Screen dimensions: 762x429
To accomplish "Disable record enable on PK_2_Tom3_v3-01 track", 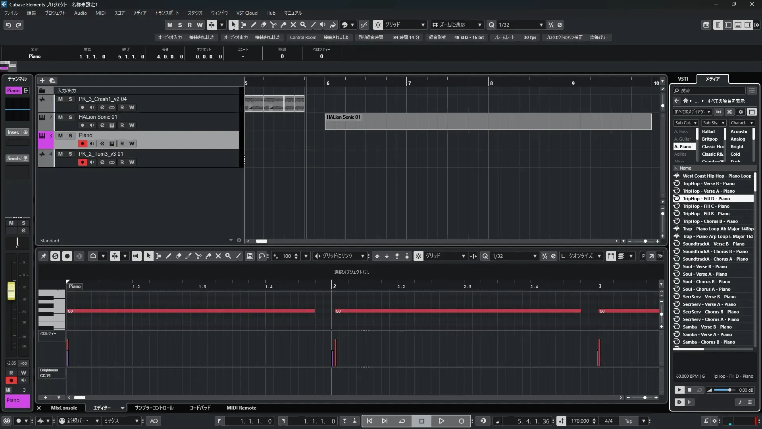I will 82,162.
